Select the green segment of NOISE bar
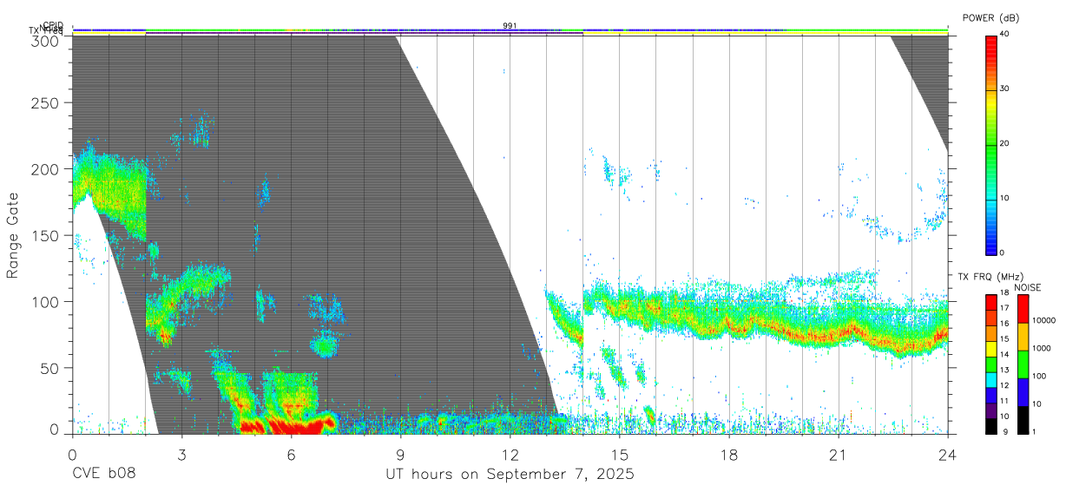Image resolution: width=1066 pixels, height=492 pixels. pyautogui.click(x=1023, y=364)
